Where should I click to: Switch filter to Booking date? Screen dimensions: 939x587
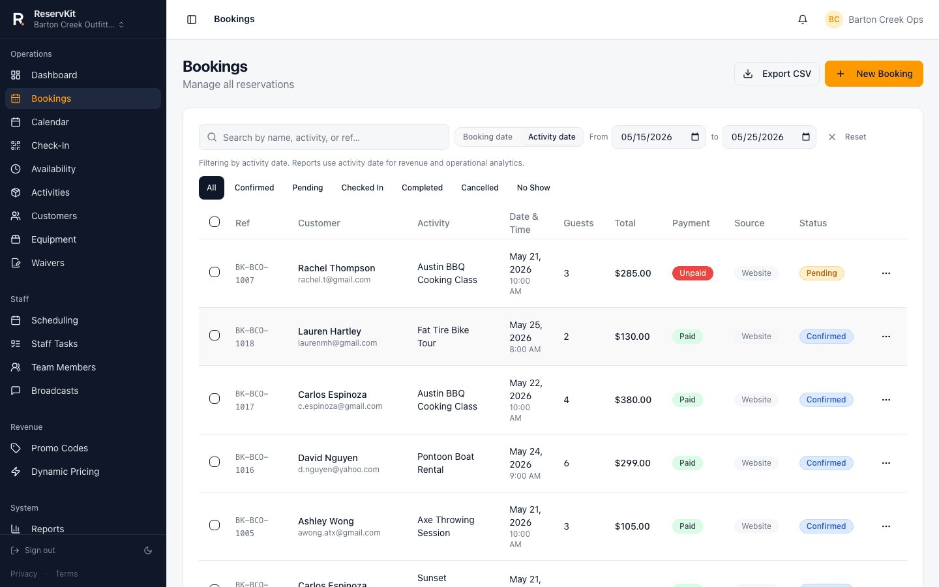(488, 137)
